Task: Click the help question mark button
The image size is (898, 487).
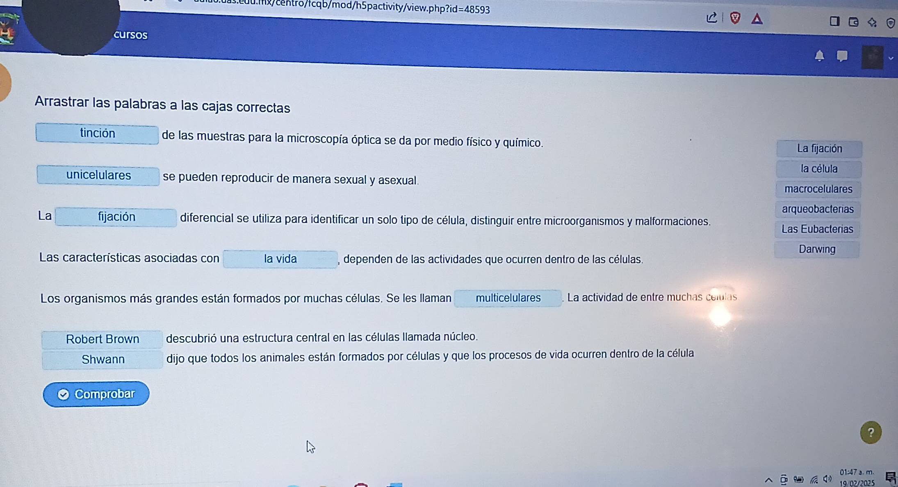Action: tap(871, 432)
